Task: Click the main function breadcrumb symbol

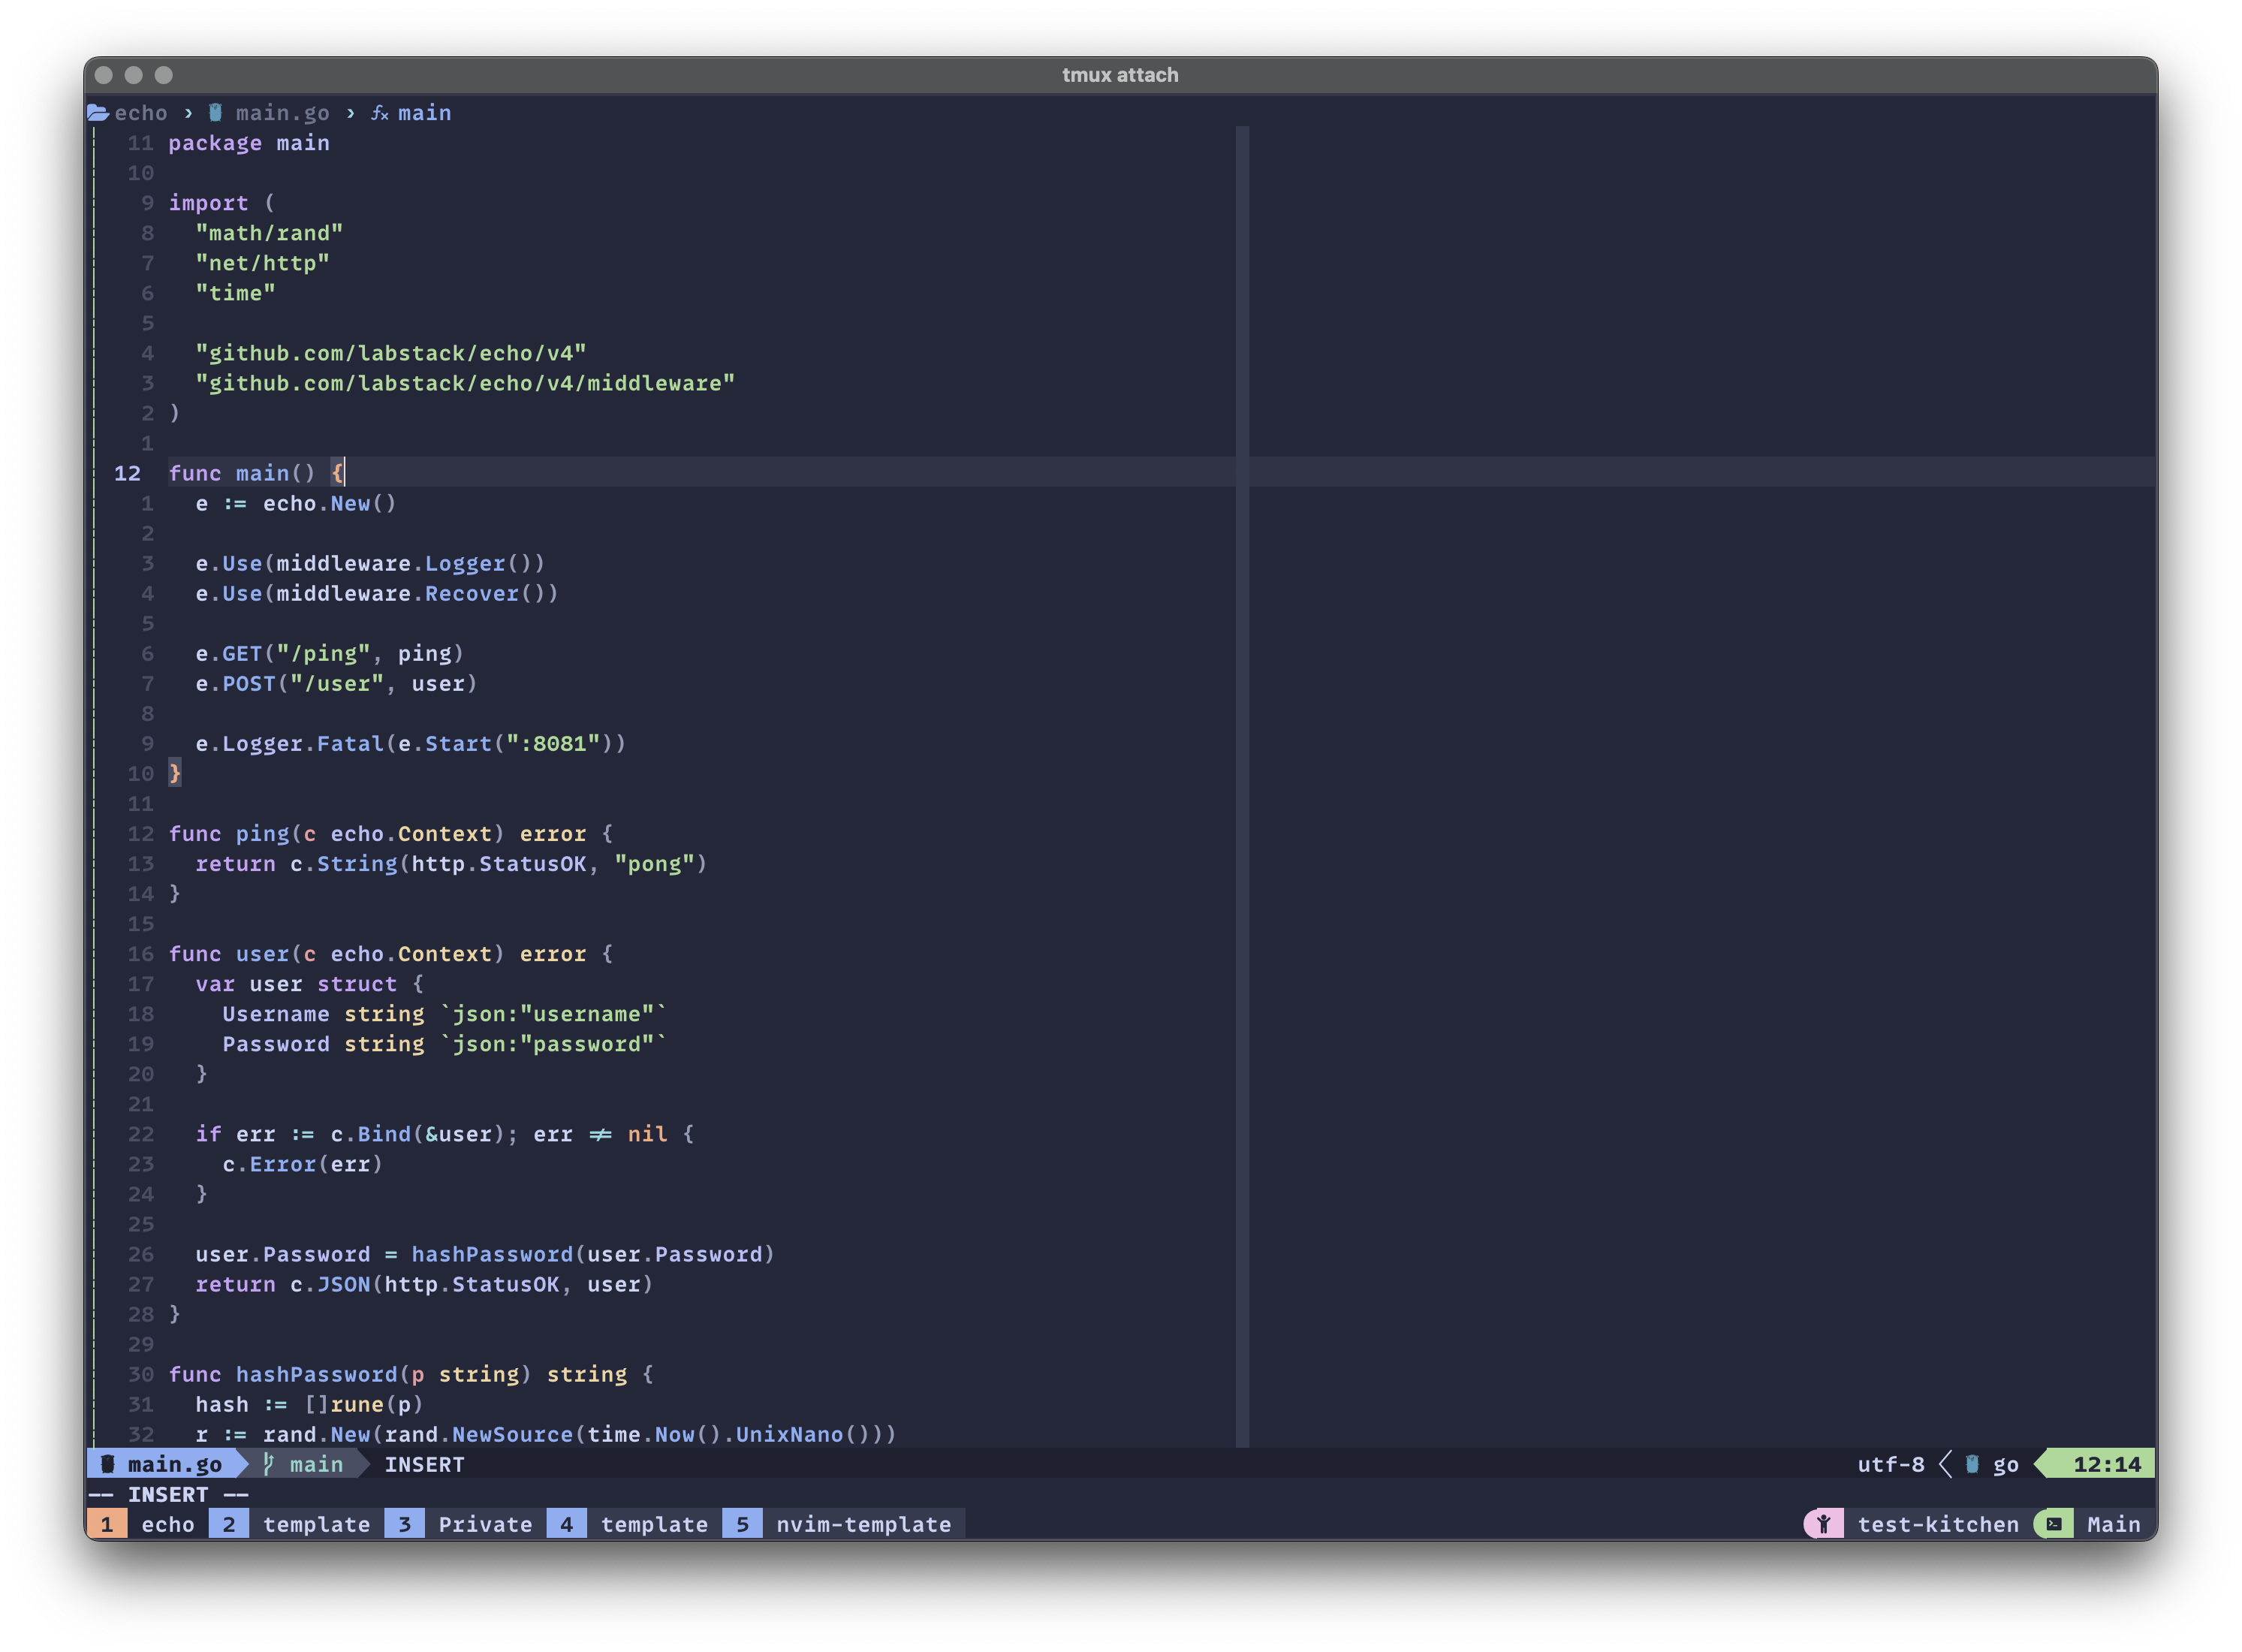Action: [x=424, y=113]
